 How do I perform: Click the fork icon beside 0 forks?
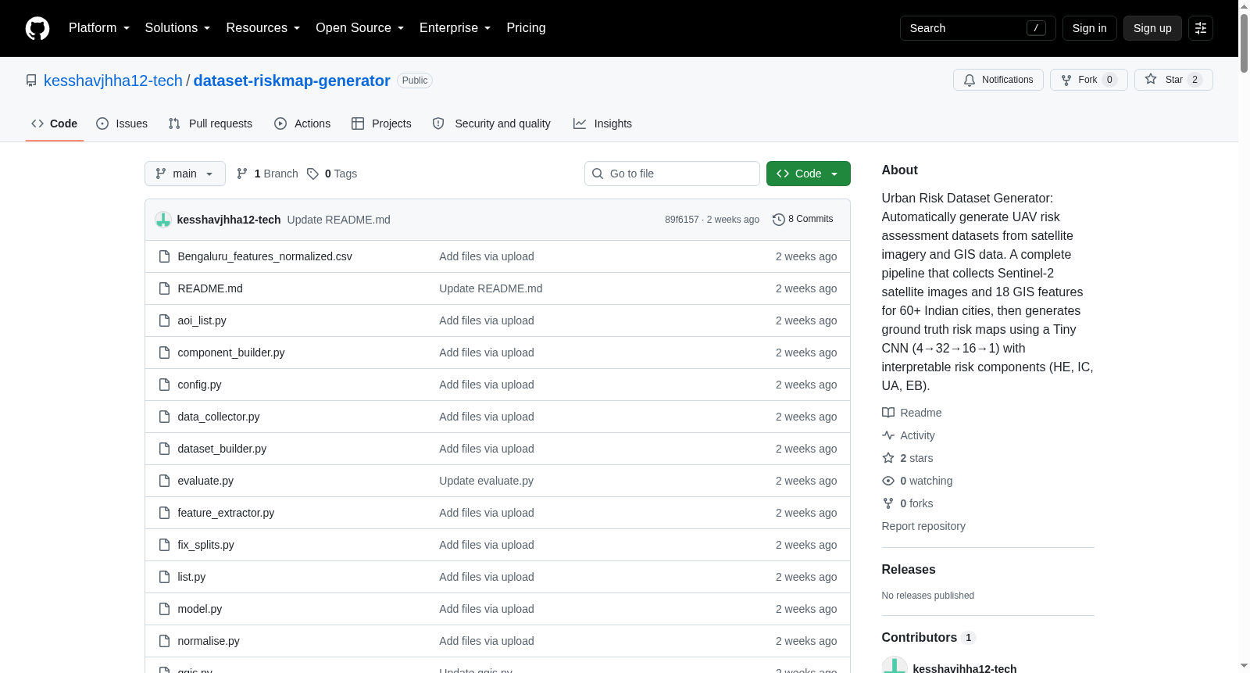pos(888,503)
